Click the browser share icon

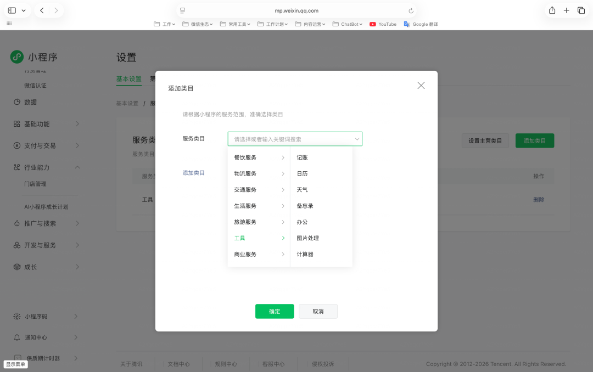pos(551,10)
